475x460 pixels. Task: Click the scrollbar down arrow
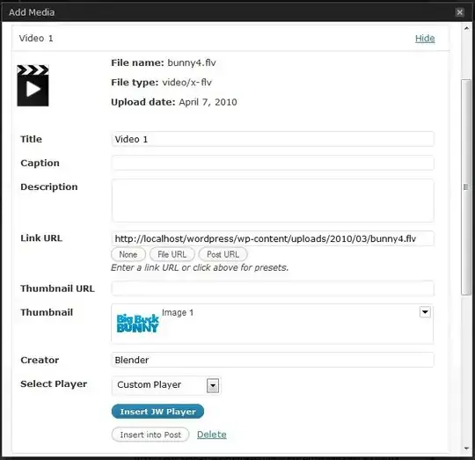point(466,449)
